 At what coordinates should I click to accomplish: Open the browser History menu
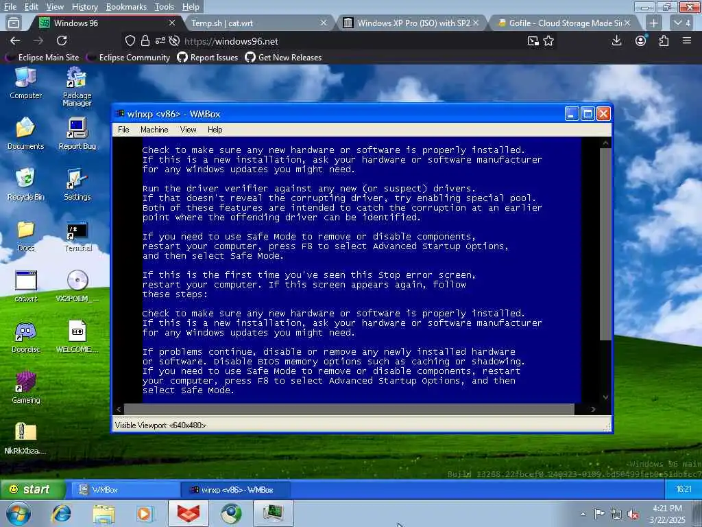[x=84, y=7]
